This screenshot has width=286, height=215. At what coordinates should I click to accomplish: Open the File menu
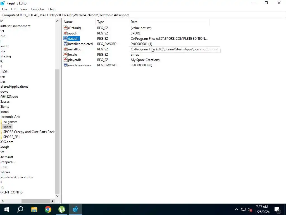click(x=4, y=9)
